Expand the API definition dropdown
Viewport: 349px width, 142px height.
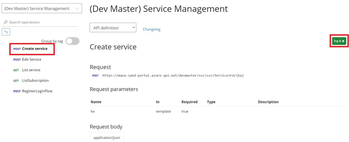pos(113,28)
